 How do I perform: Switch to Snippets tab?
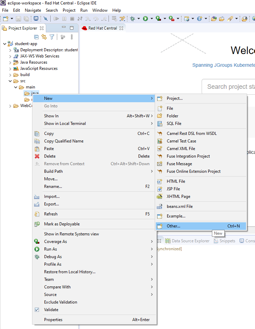click(224, 241)
